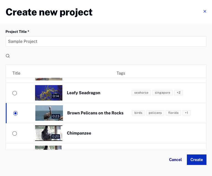The width and height of the screenshot is (212, 176).
Task: Click the florida tag
Action: pyautogui.click(x=173, y=113)
